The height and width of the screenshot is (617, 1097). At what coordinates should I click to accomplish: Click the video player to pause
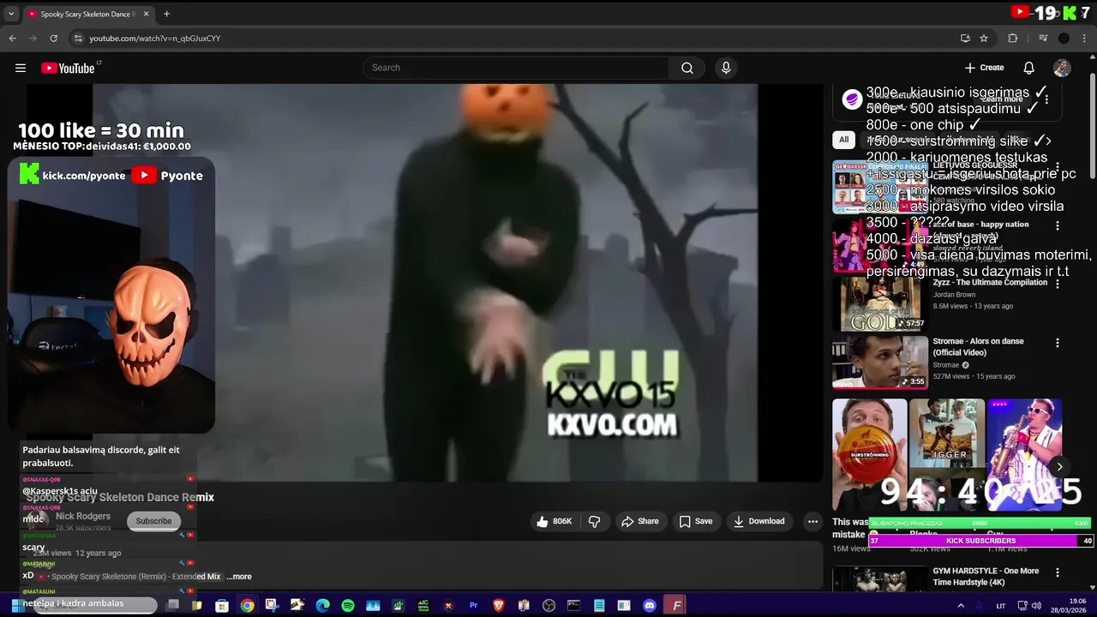[x=425, y=283]
